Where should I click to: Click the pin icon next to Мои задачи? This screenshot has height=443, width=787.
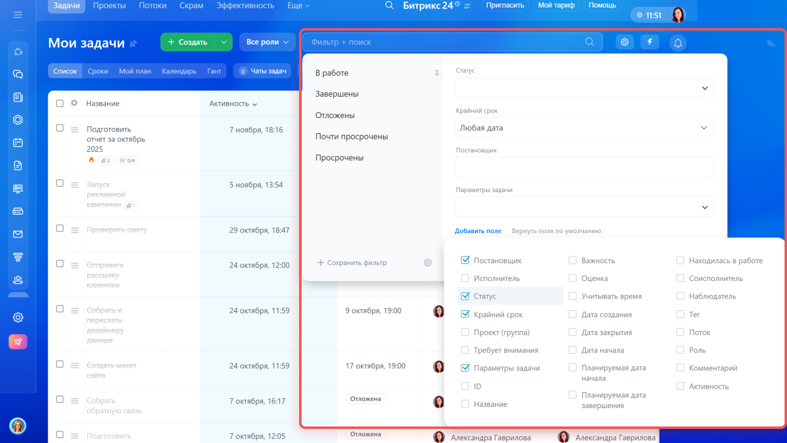133,43
